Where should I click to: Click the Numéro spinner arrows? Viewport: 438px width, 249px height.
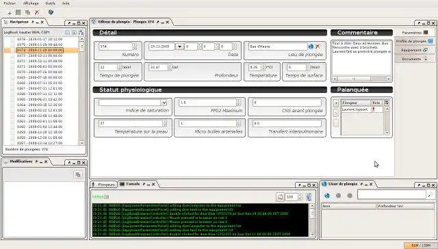[x=134, y=47]
